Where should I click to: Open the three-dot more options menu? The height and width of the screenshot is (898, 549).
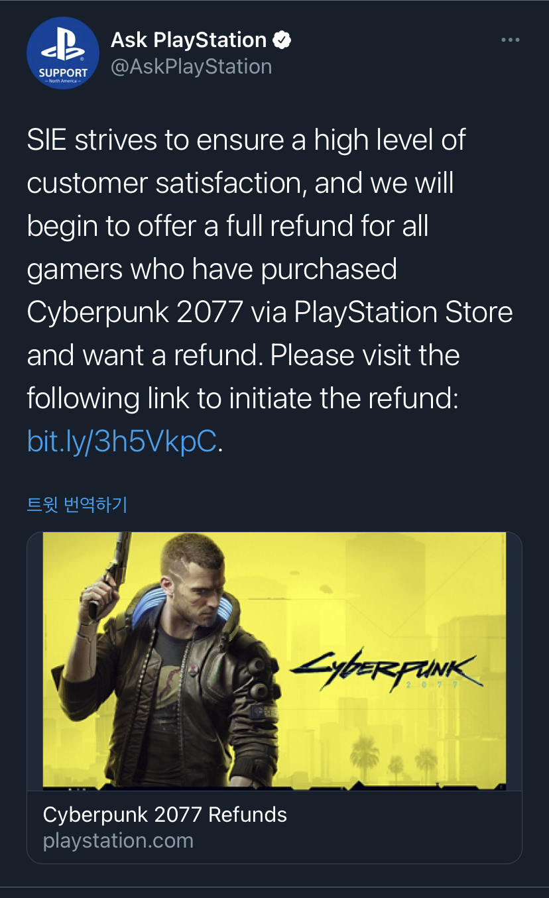point(510,40)
